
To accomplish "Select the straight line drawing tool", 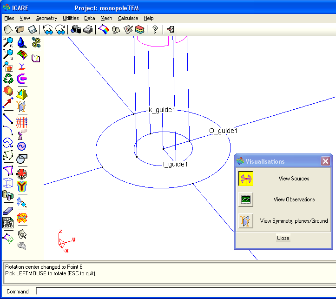I will (x=8, y=119).
